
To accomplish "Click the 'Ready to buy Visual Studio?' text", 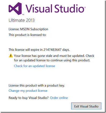I will [x=29, y=98].
